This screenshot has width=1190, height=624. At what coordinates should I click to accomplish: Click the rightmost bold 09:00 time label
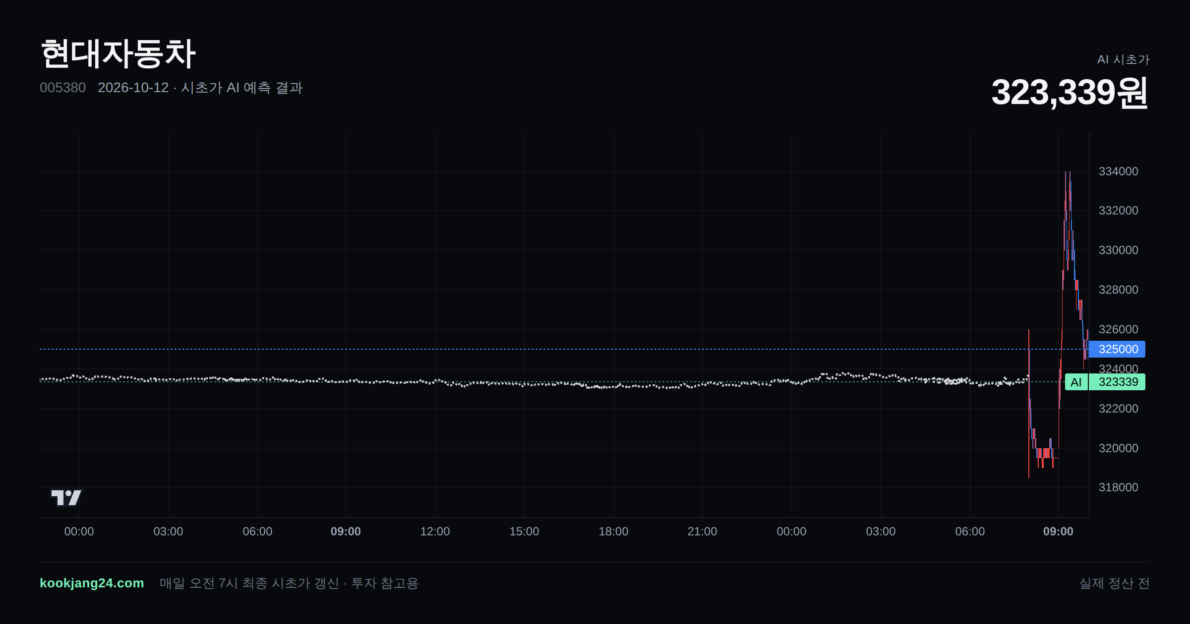pos(1058,531)
